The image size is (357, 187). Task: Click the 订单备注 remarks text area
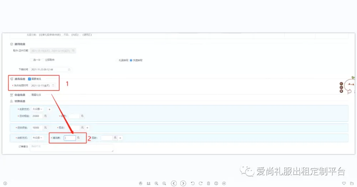(x=71, y=148)
